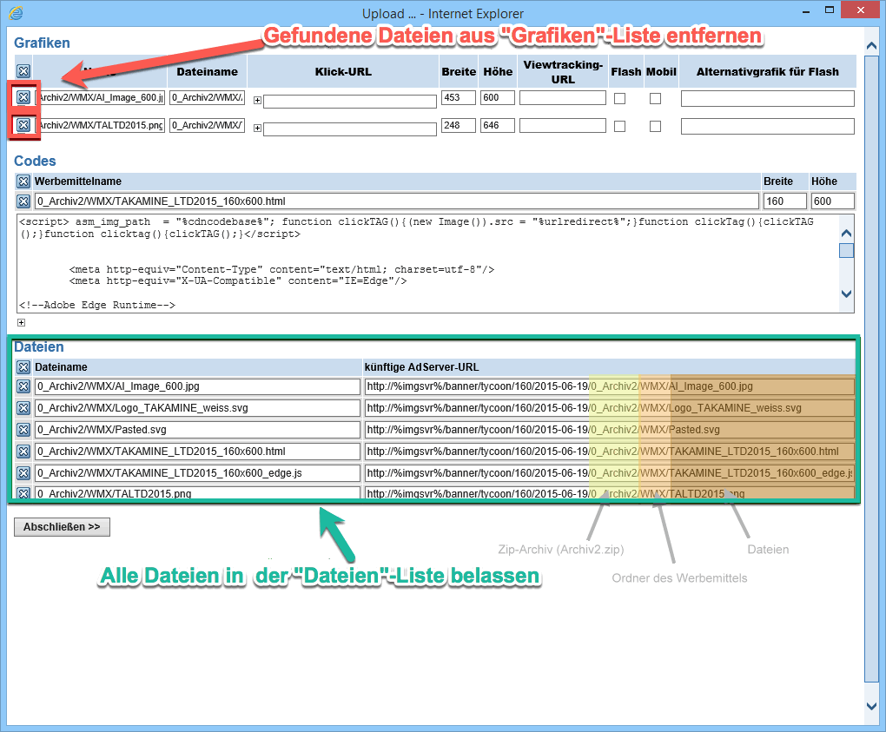Click inside the HTML code text area

click(x=427, y=263)
